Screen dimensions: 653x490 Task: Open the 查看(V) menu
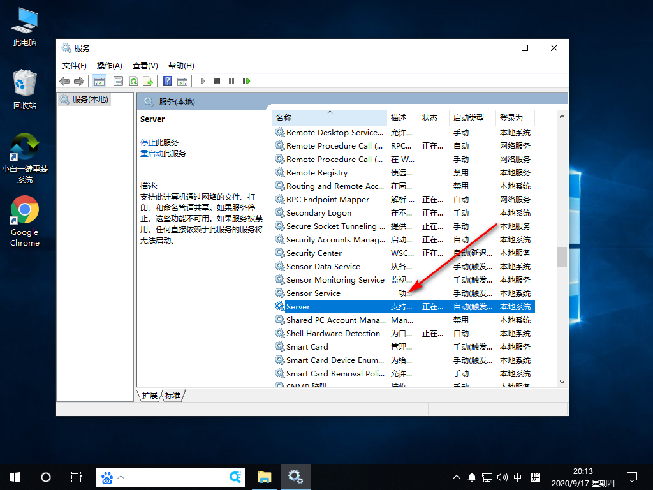(145, 65)
